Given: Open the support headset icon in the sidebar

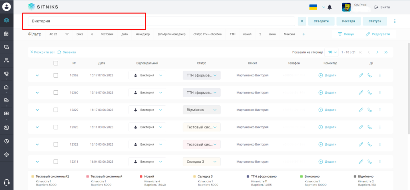Looking at the screenshot, I should tap(7, 182).
